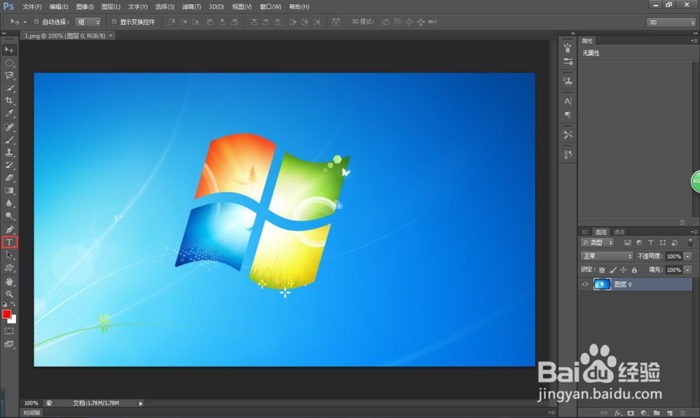This screenshot has height=418, width=700.
Task: Open the 填充 slider arrow
Action: click(688, 270)
